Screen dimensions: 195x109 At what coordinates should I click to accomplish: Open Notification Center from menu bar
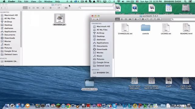coord(190,2)
